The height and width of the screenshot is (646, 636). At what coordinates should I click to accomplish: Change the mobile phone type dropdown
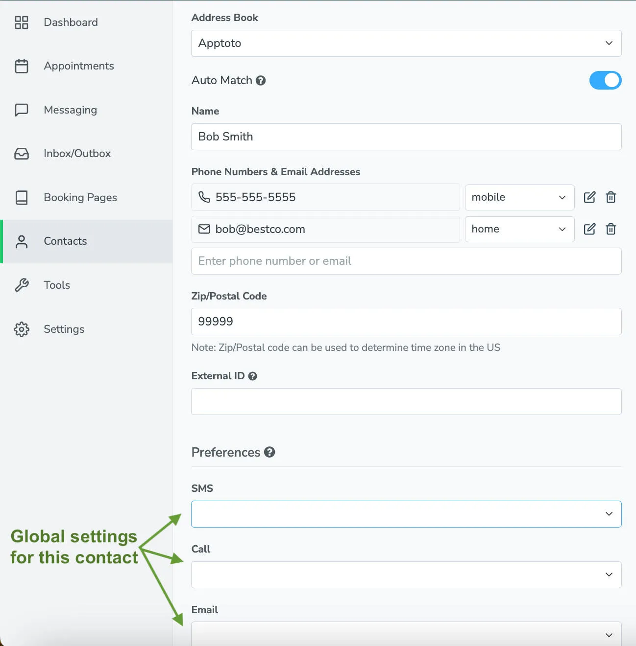(x=519, y=197)
